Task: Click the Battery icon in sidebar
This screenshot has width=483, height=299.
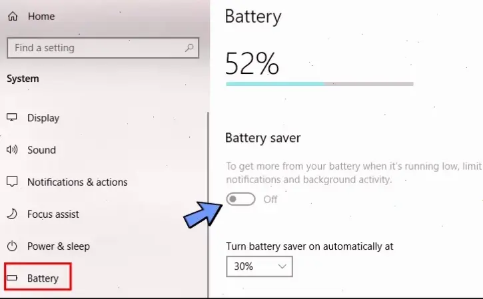Action: point(12,278)
